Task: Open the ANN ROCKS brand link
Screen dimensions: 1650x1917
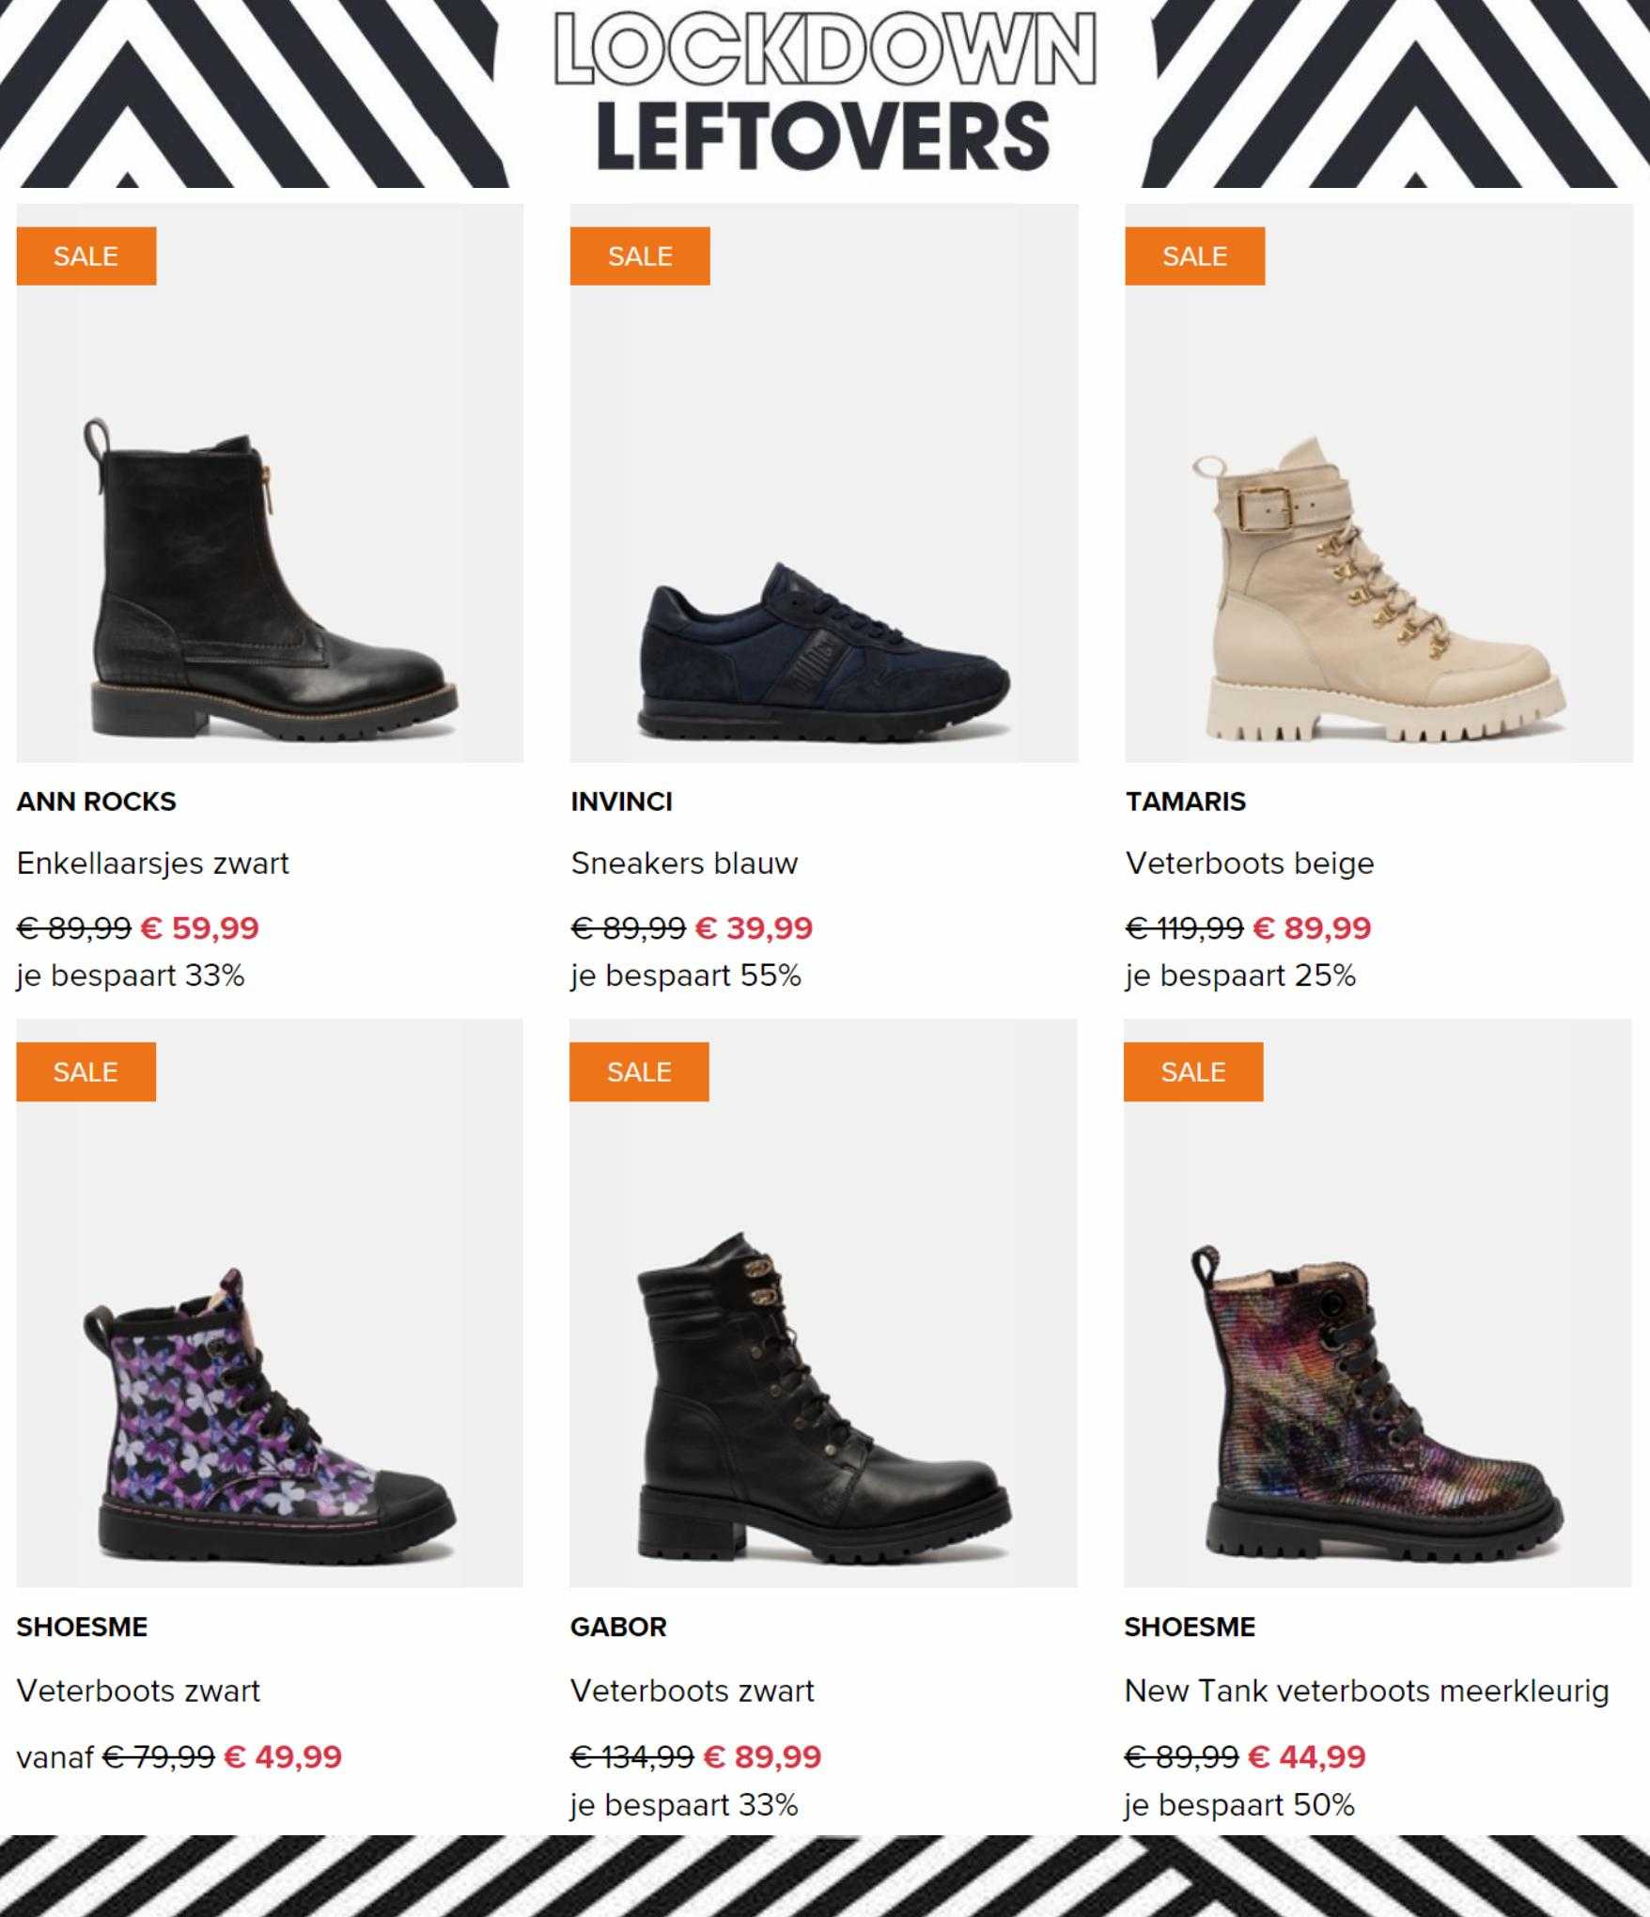Action: coord(96,802)
